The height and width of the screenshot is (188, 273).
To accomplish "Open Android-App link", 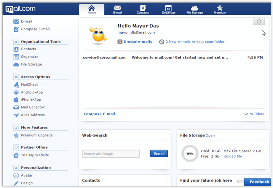I will (32, 92).
